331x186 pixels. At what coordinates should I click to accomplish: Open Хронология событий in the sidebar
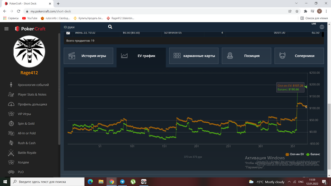tap(33, 85)
